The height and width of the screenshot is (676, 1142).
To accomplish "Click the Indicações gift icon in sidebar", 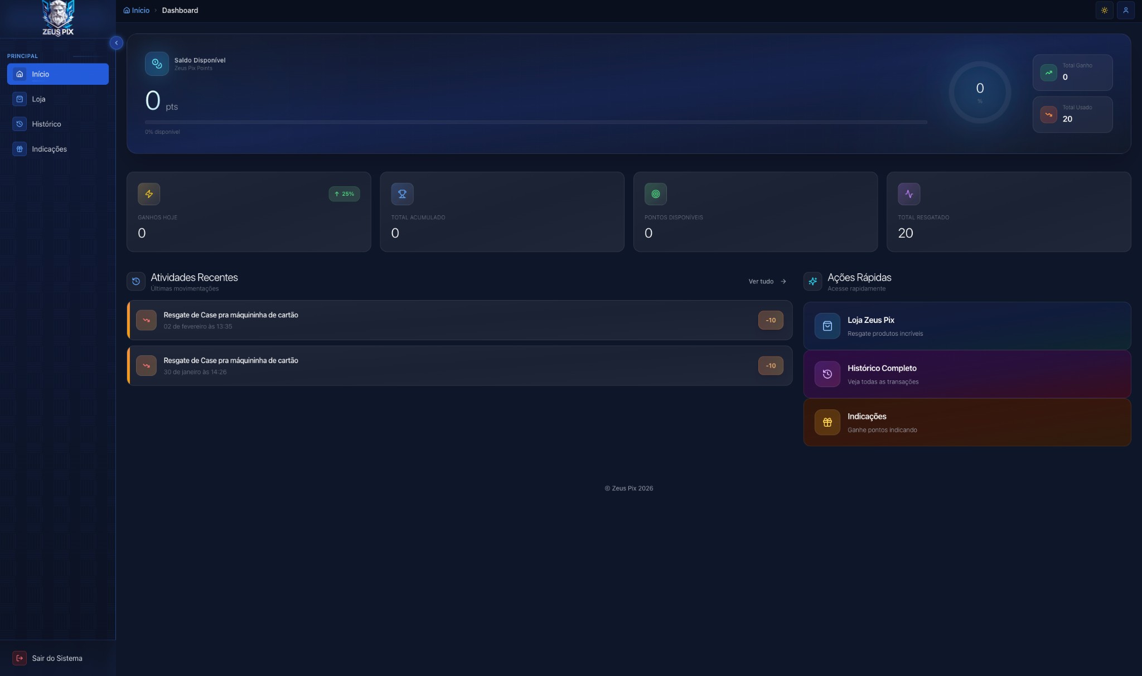I will (20, 149).
